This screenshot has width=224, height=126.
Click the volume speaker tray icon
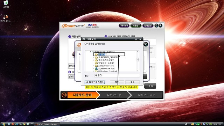201,124
